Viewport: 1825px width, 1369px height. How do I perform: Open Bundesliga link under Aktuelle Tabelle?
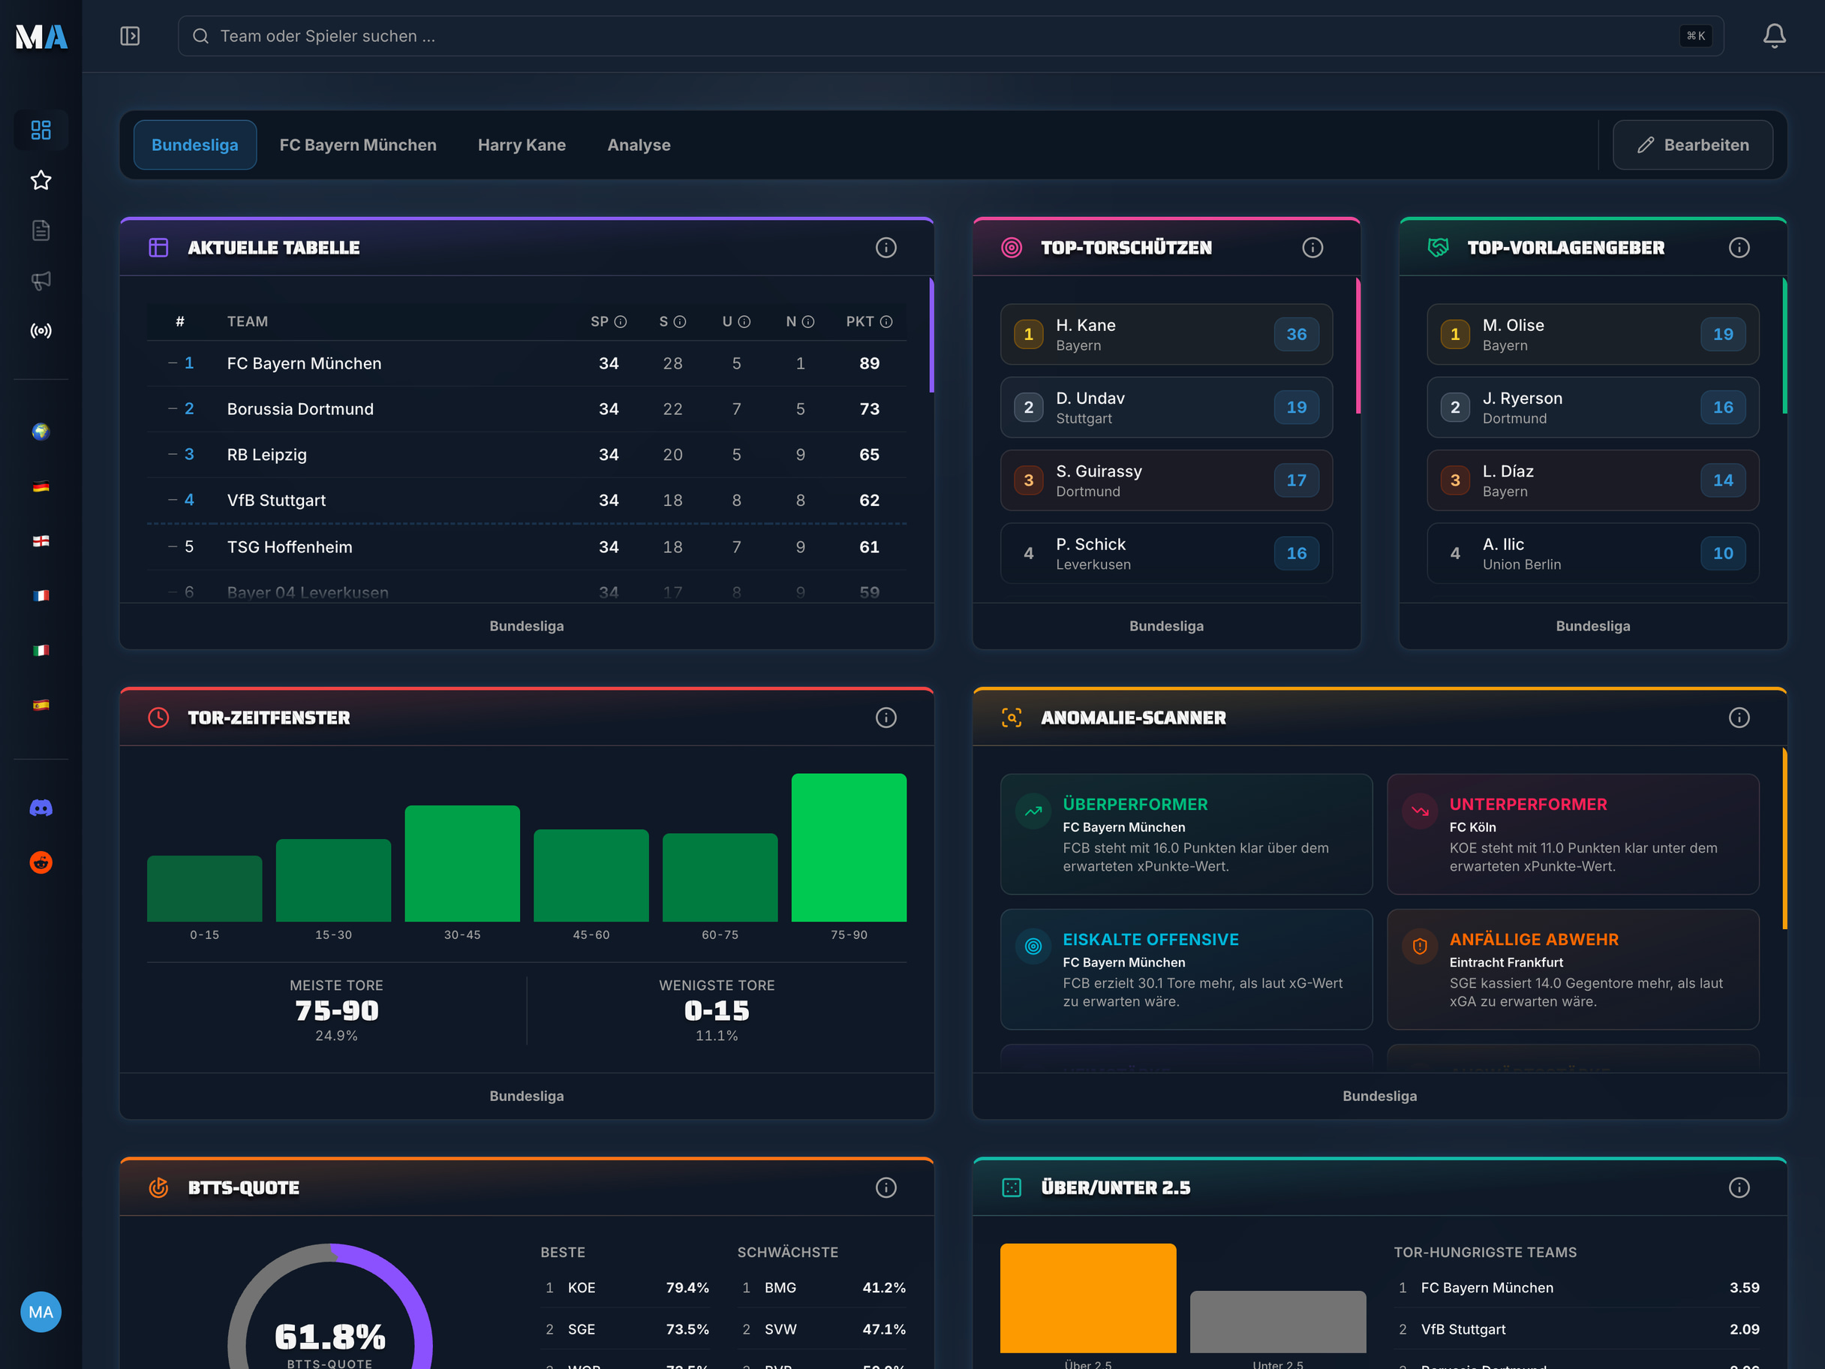[x=526, y=626]
